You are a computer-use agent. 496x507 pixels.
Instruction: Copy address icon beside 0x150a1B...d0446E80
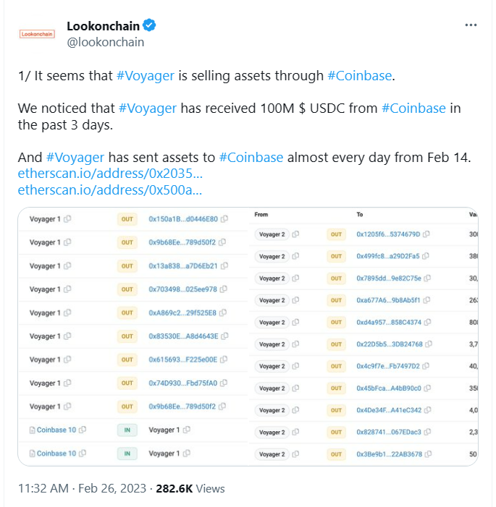point(224,219)
